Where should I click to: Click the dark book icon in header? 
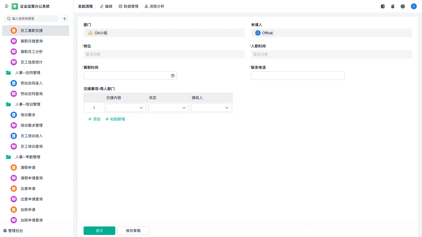click(383, 6)
